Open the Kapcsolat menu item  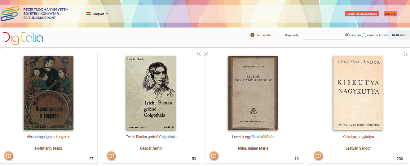pos(292,35)
